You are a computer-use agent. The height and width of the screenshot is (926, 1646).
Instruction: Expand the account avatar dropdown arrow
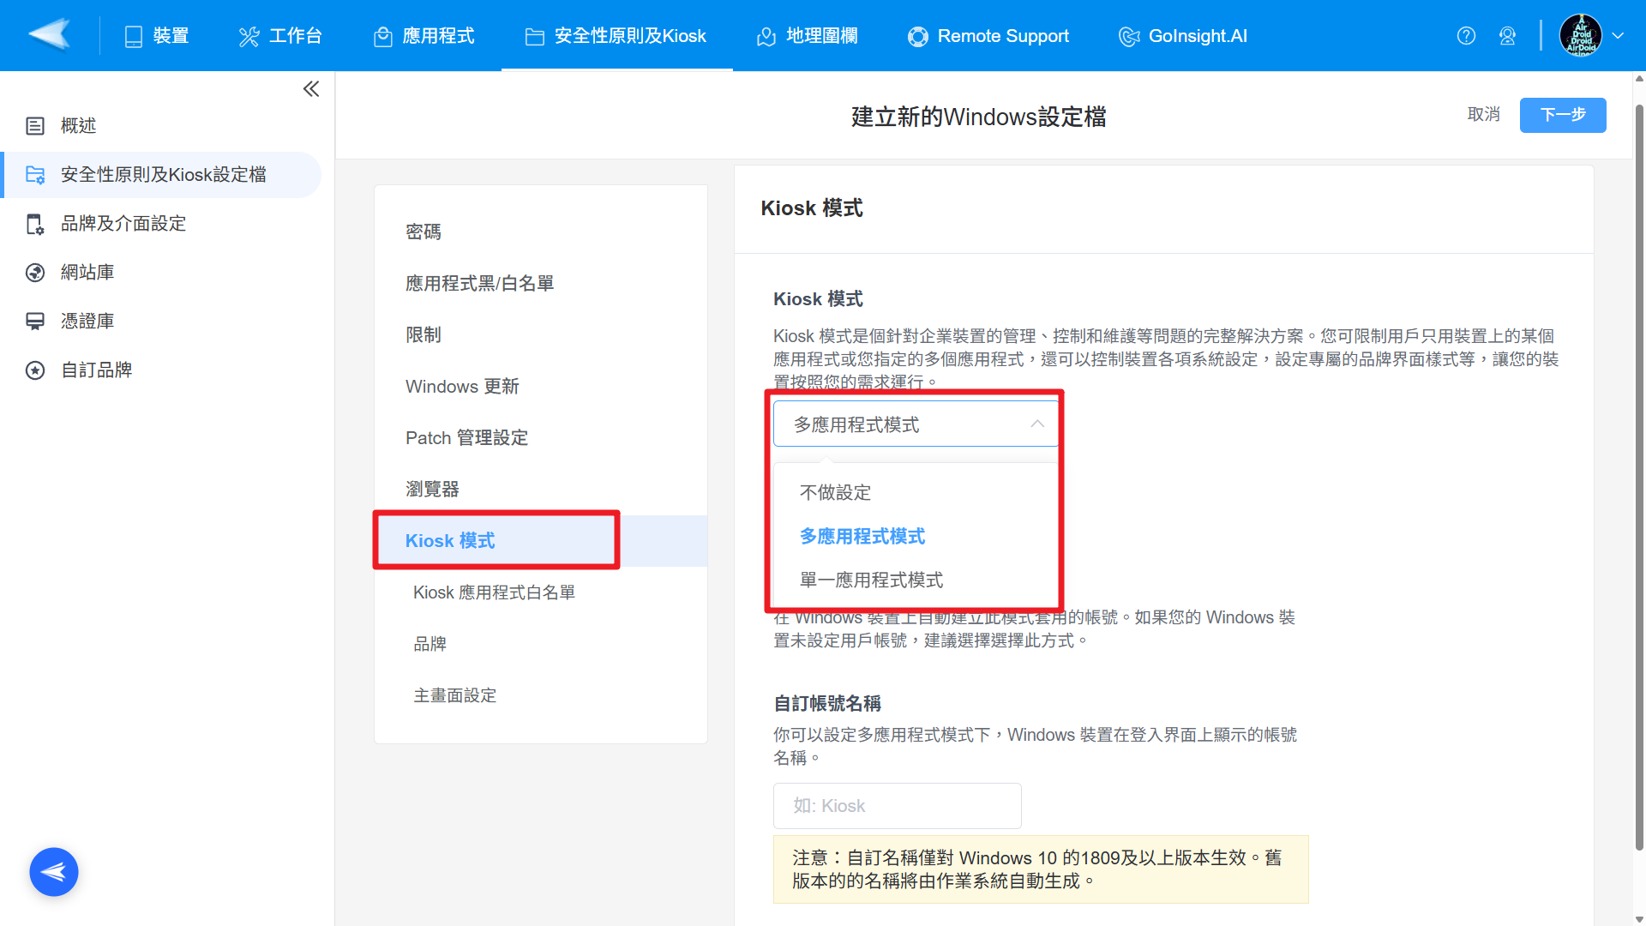tap(1618, 36)
